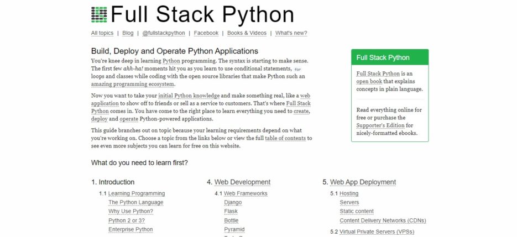
Task: Open the Web Development section heading
Action: pos(242,182)
